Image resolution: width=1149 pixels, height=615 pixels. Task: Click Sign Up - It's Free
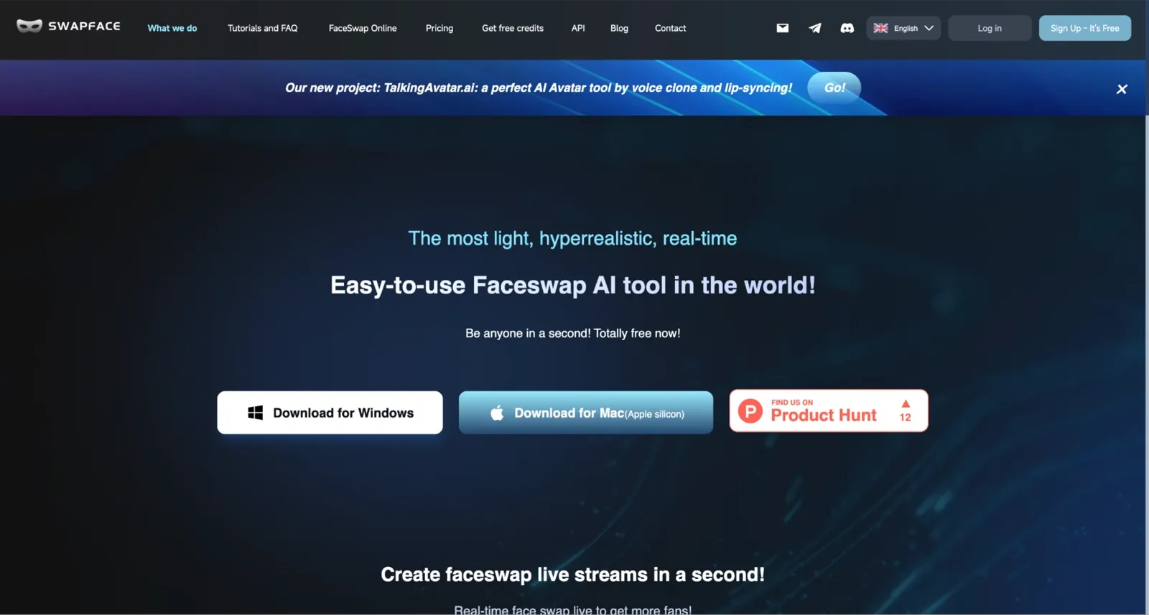1085,28
